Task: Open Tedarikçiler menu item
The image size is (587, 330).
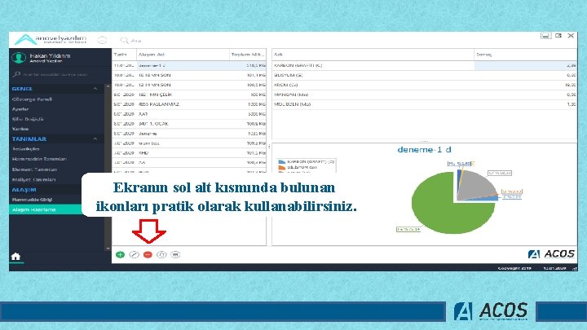Action: [26, 149]
